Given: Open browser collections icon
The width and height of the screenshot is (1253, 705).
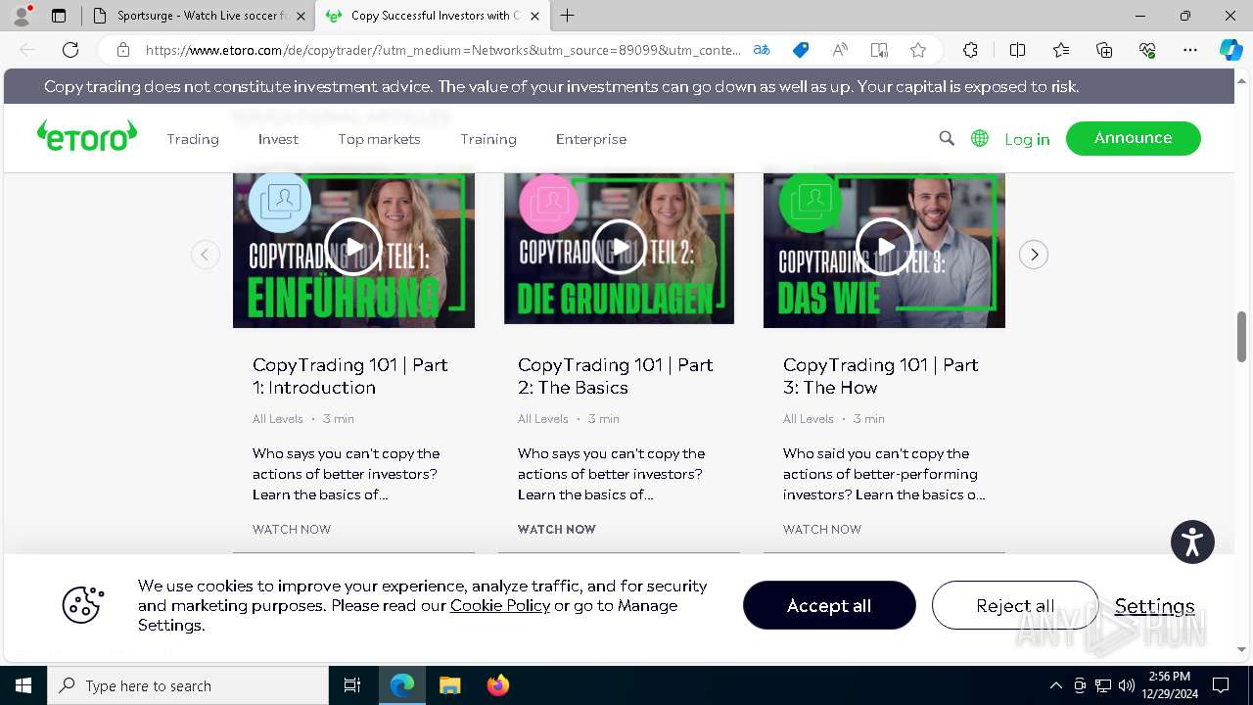Looking at the screenshot, I should tap(1104, 50).
